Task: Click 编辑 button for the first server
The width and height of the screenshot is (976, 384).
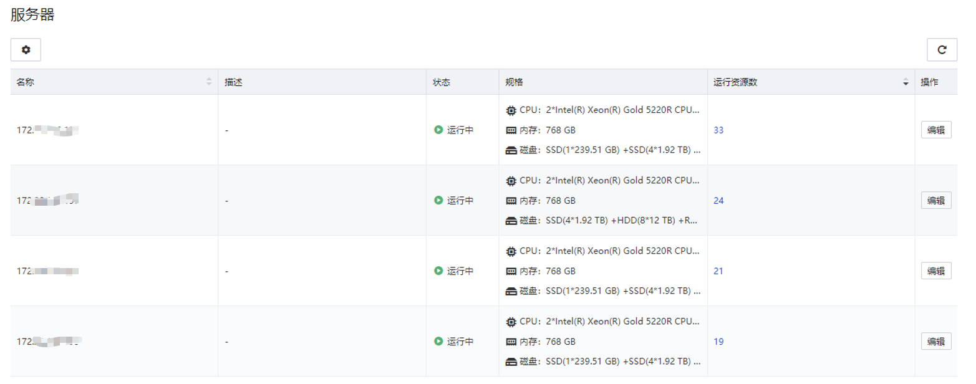Action: [x=935, y=130]
